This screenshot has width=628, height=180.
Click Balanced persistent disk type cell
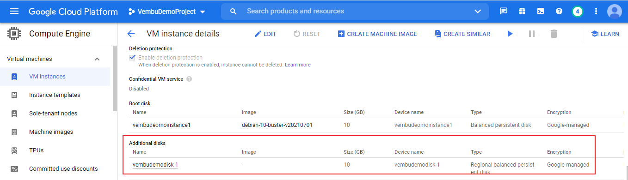point(501,125)
